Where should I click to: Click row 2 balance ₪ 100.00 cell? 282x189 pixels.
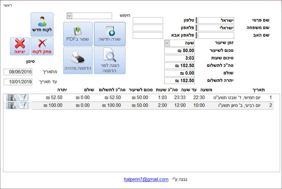[53, 105]
